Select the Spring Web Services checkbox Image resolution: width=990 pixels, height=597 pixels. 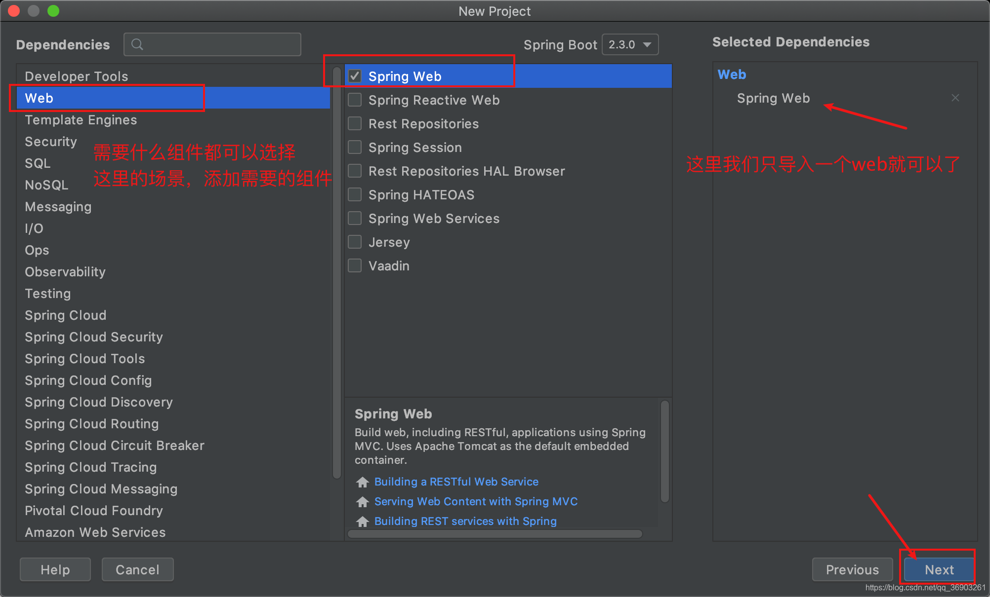[355, 218]
